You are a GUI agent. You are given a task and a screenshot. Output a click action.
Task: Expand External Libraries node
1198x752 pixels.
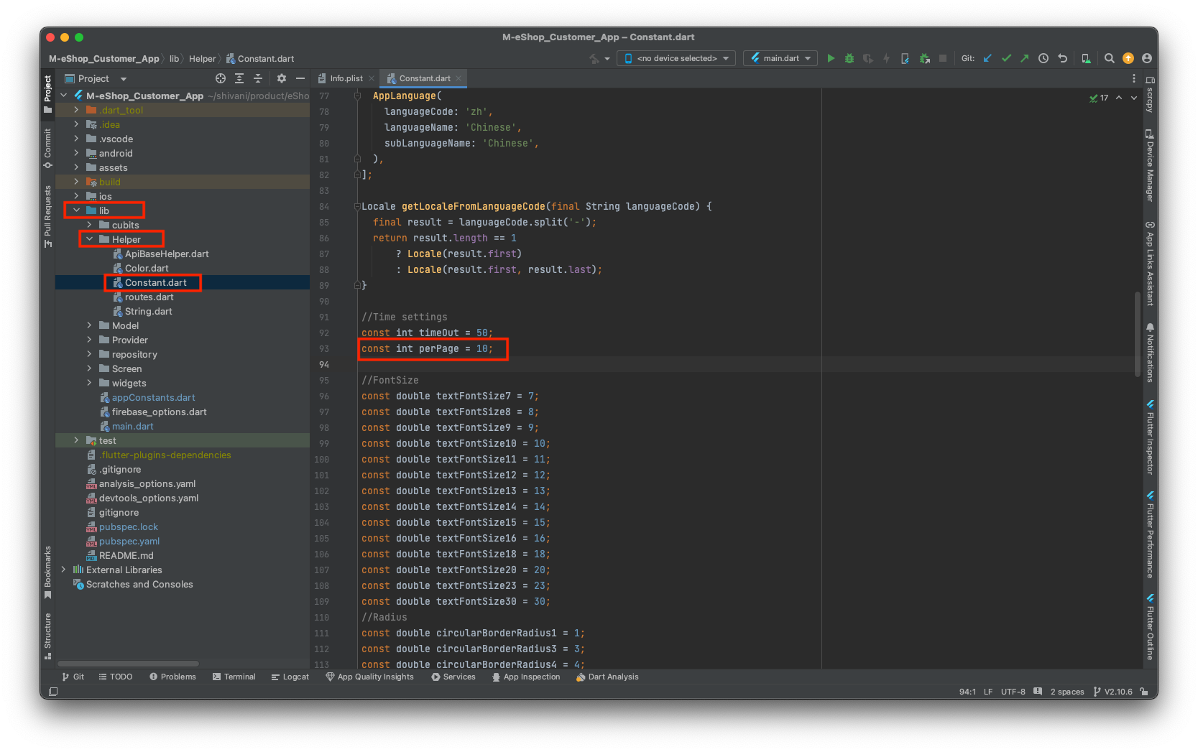tap(63, 570)
